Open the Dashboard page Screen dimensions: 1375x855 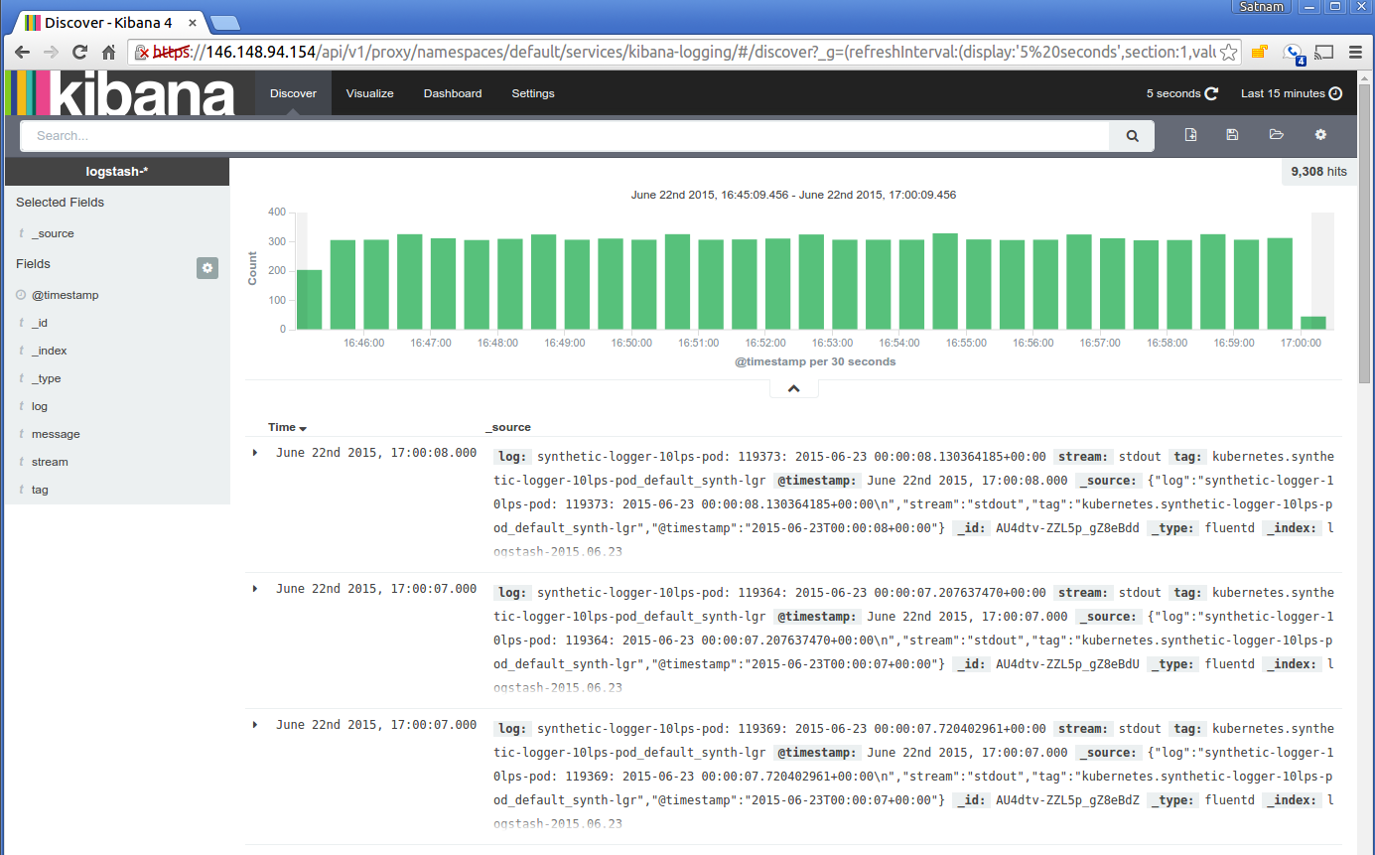tap(452, 92)
